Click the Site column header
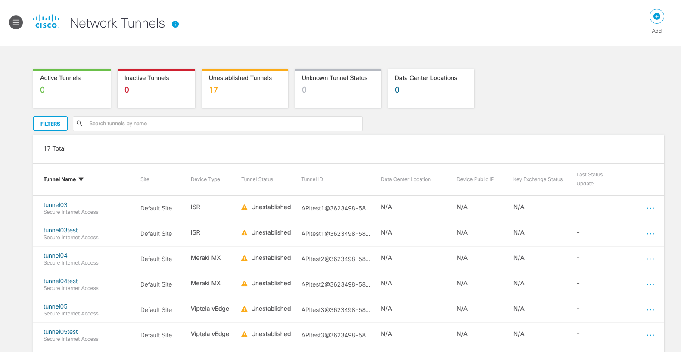The width and height of the screenshot is (681, 352). tap(145, 179)
